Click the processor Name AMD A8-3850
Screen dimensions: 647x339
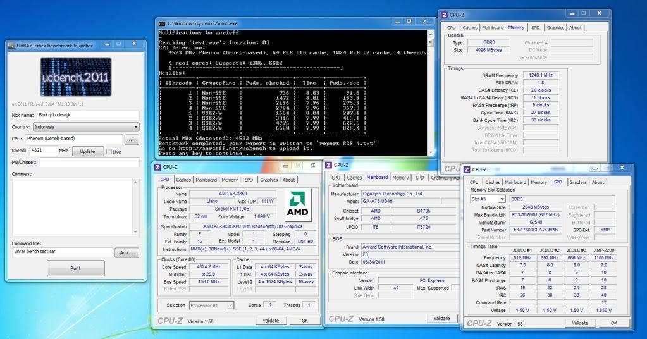233,194
